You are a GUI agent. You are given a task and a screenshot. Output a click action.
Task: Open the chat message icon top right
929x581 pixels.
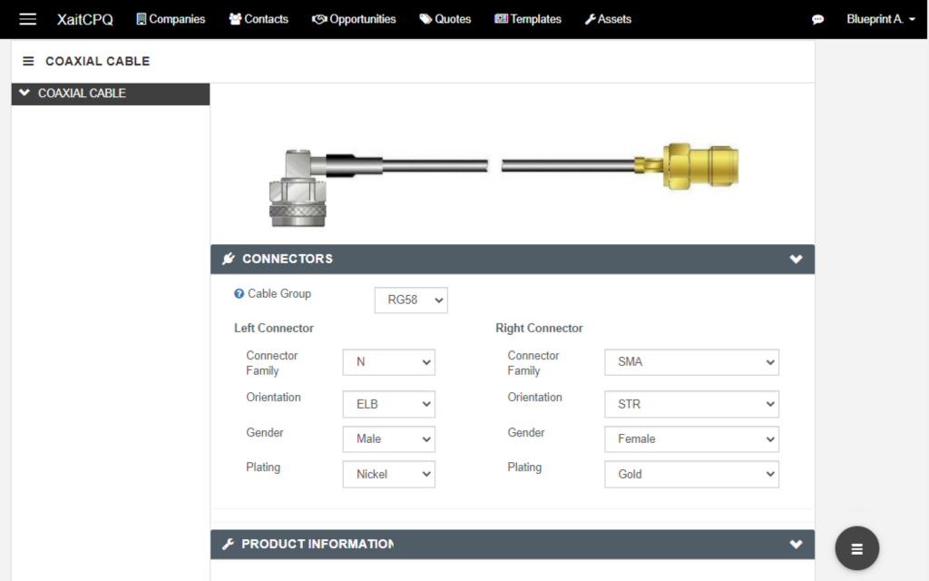[817, 18]
